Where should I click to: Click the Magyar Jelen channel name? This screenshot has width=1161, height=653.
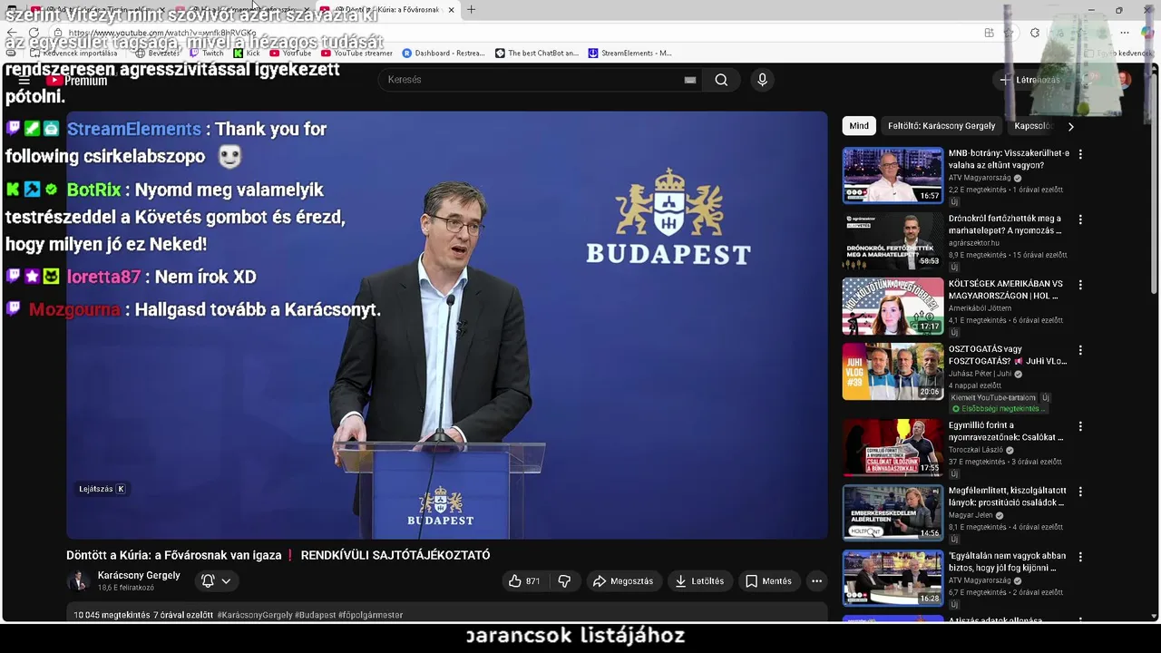[971, 515]
